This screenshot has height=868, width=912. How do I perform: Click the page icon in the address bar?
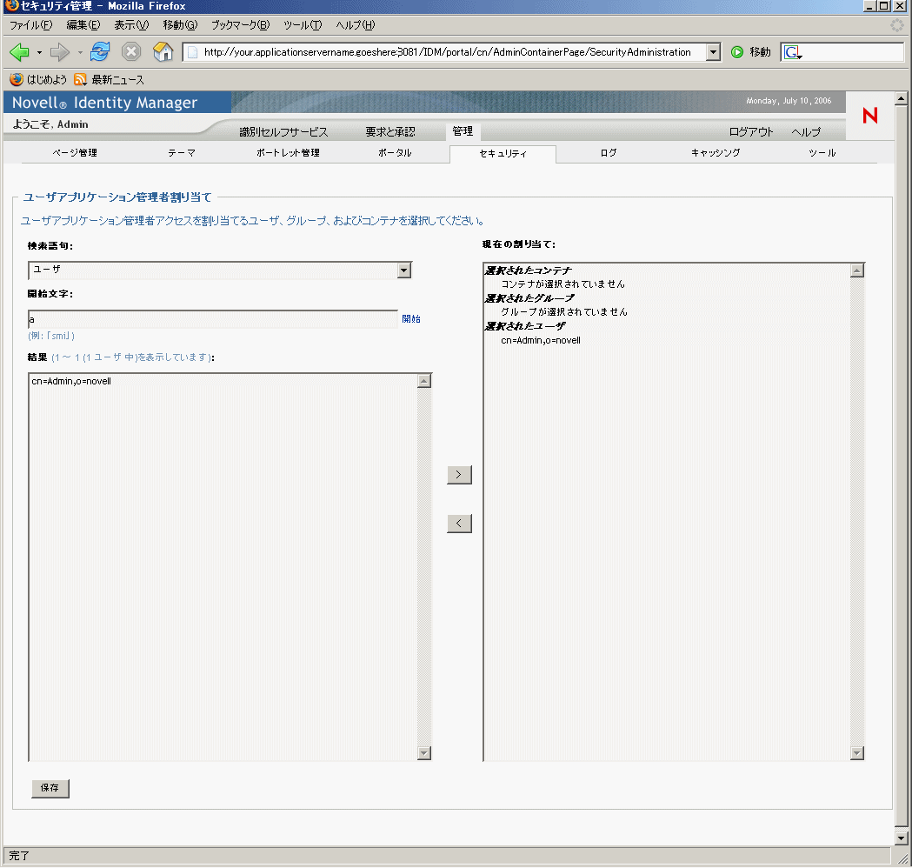192,52
